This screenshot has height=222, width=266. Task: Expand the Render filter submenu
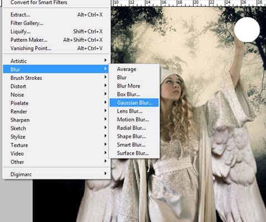56,112
